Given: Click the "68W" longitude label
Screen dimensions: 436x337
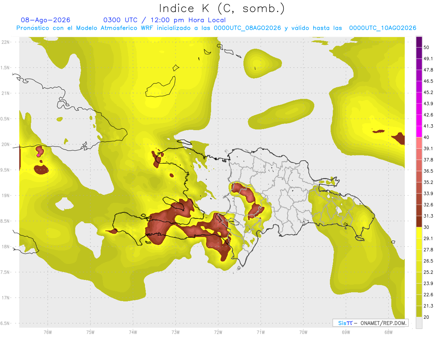Looking at the screenshot, I should click(x=388, y=332).
